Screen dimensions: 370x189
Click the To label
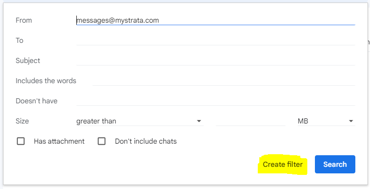point(19,40)
